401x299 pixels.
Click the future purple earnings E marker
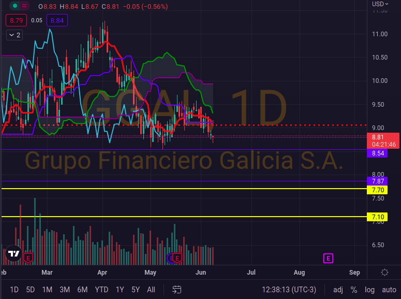328,258
